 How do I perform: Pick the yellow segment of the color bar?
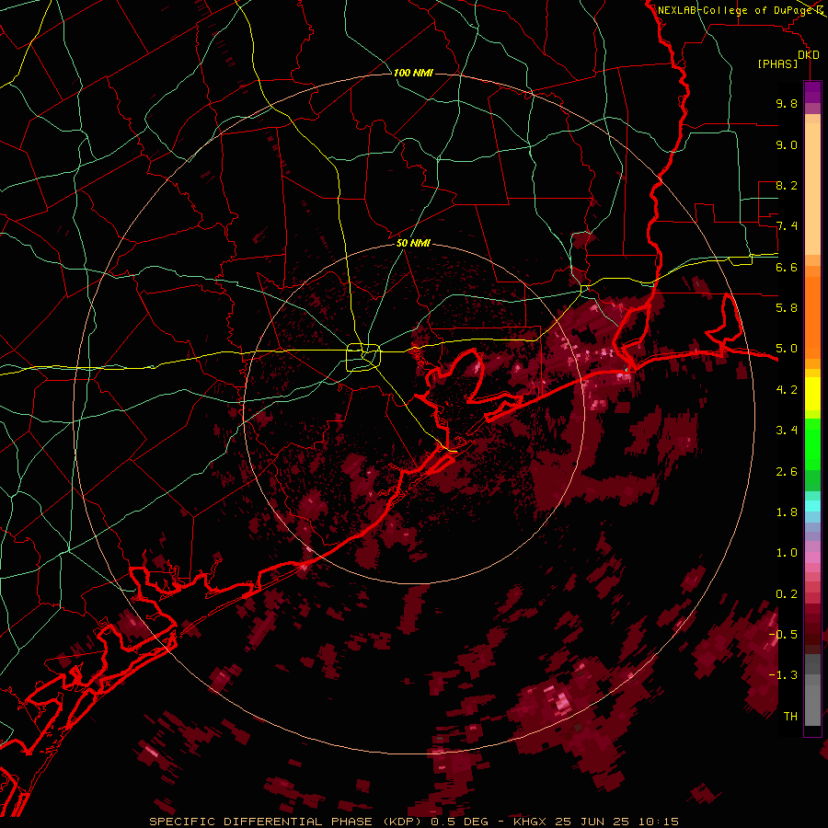(812, 394)
